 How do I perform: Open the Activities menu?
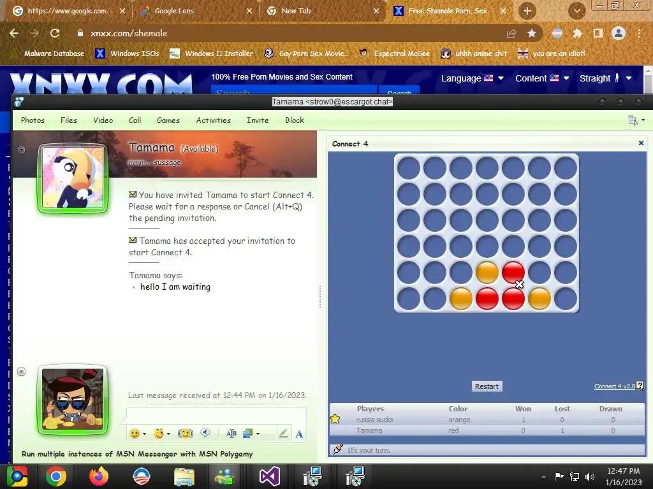pyautogui.click(x=213, y=120)
